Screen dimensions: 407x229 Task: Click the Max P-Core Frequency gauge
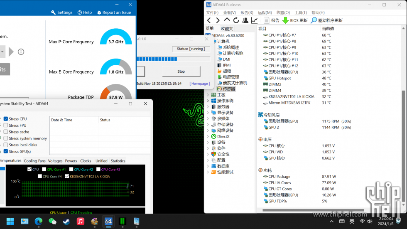116,37
